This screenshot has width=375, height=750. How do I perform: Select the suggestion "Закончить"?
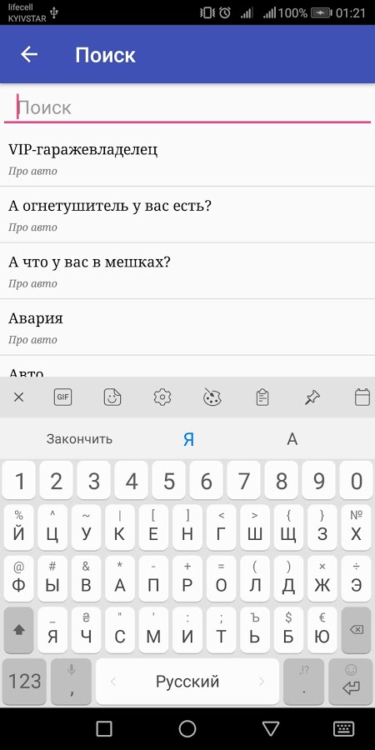79,439
